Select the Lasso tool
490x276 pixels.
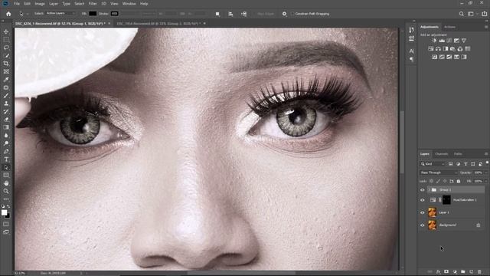(x=6, y=48)
